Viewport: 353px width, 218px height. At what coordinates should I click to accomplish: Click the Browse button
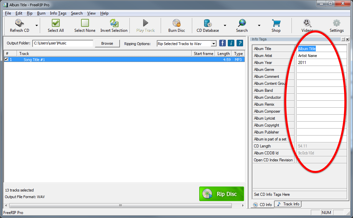107,43
